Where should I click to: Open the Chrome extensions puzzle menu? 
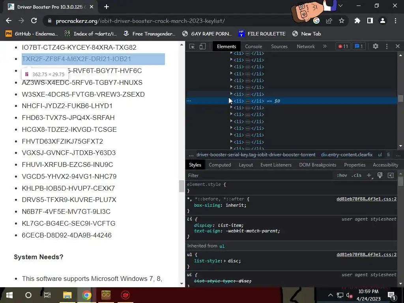357,21
